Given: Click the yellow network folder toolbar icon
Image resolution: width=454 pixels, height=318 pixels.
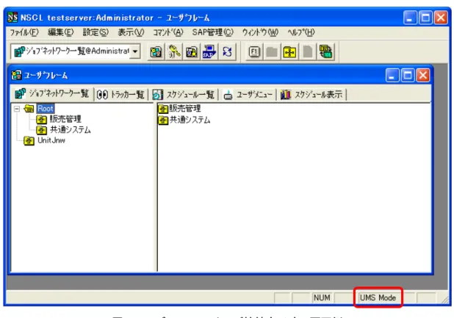Looking at the screenshot, I should click(289, 52).
